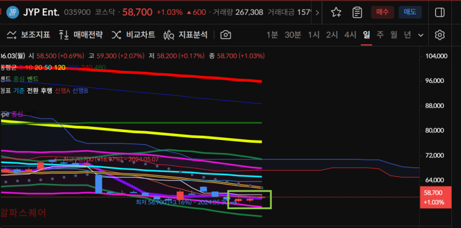Click the current price 58,700 axis tag
The height and width of the screenshot is (228, 461).
pyautogui.click(x=436, y=197)
